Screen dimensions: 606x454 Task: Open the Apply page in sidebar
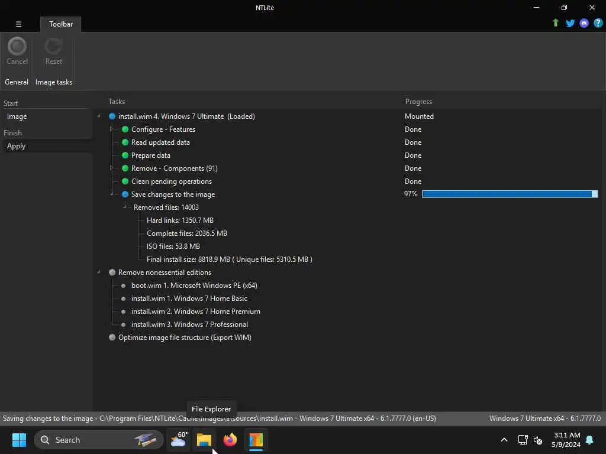(x=16, y=146)
